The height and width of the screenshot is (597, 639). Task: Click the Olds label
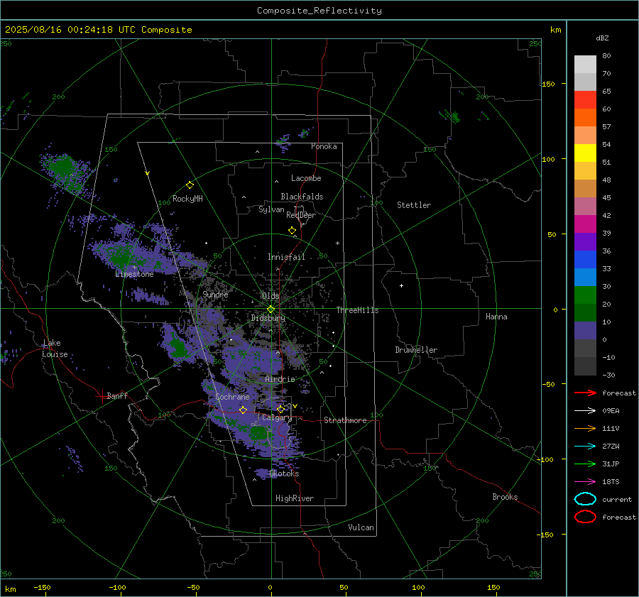coord(271,296)
